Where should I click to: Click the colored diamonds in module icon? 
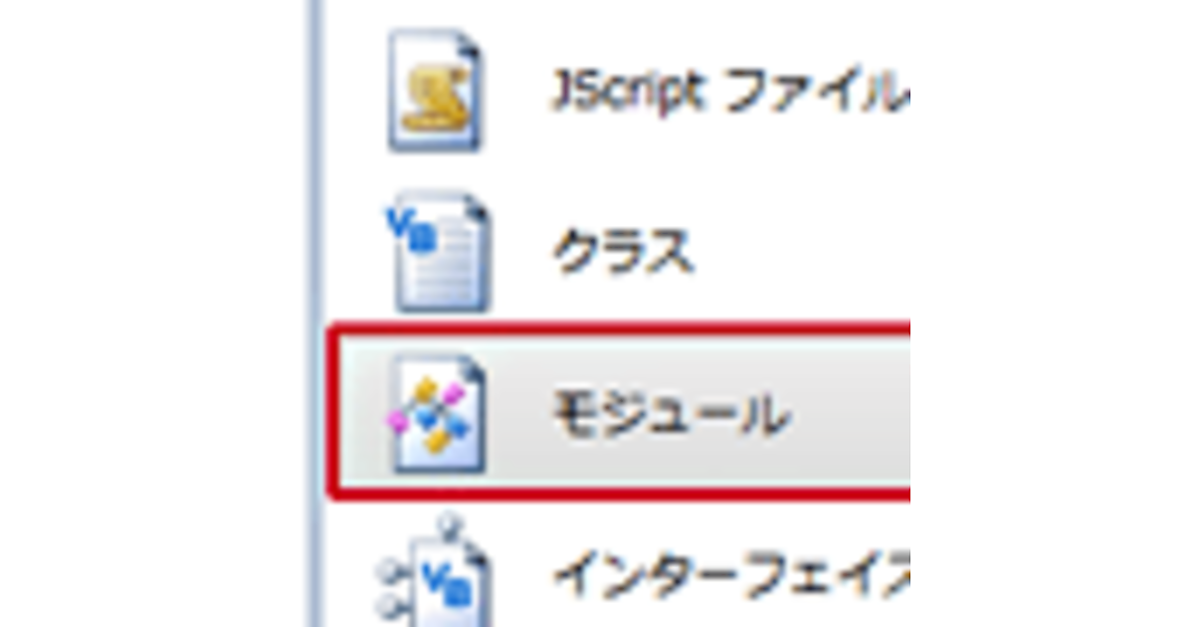click(x=428, y=413)
